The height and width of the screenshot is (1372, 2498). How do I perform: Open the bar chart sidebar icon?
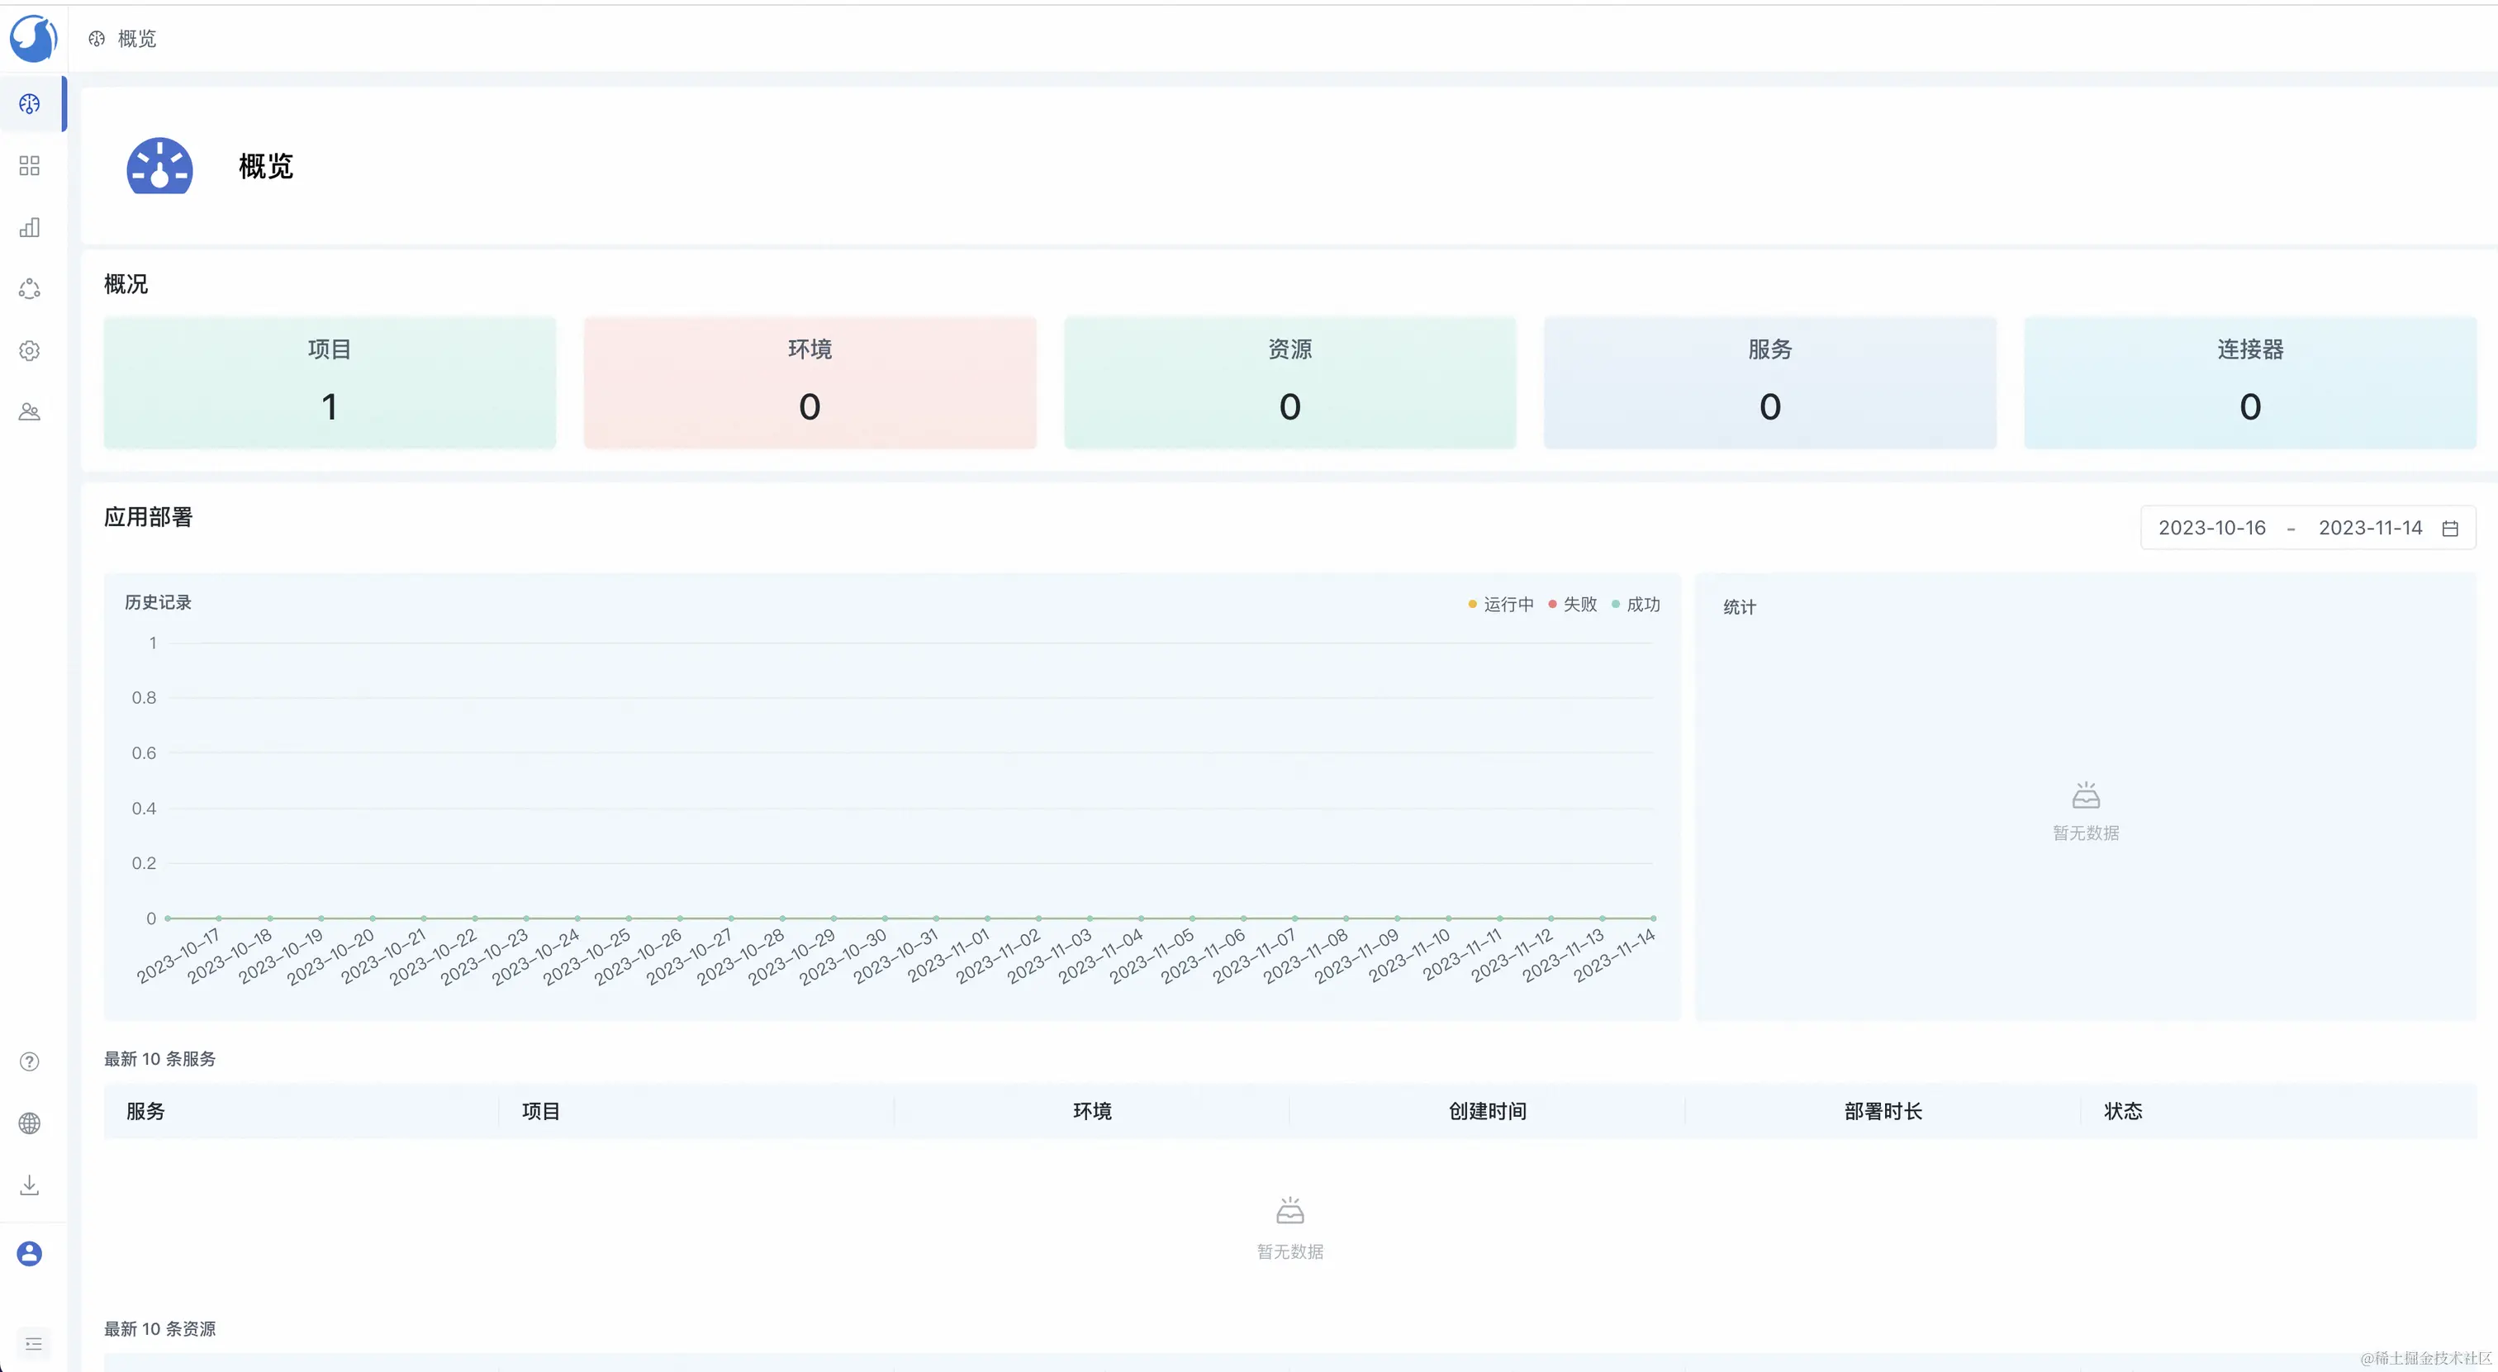click(30, 228)
